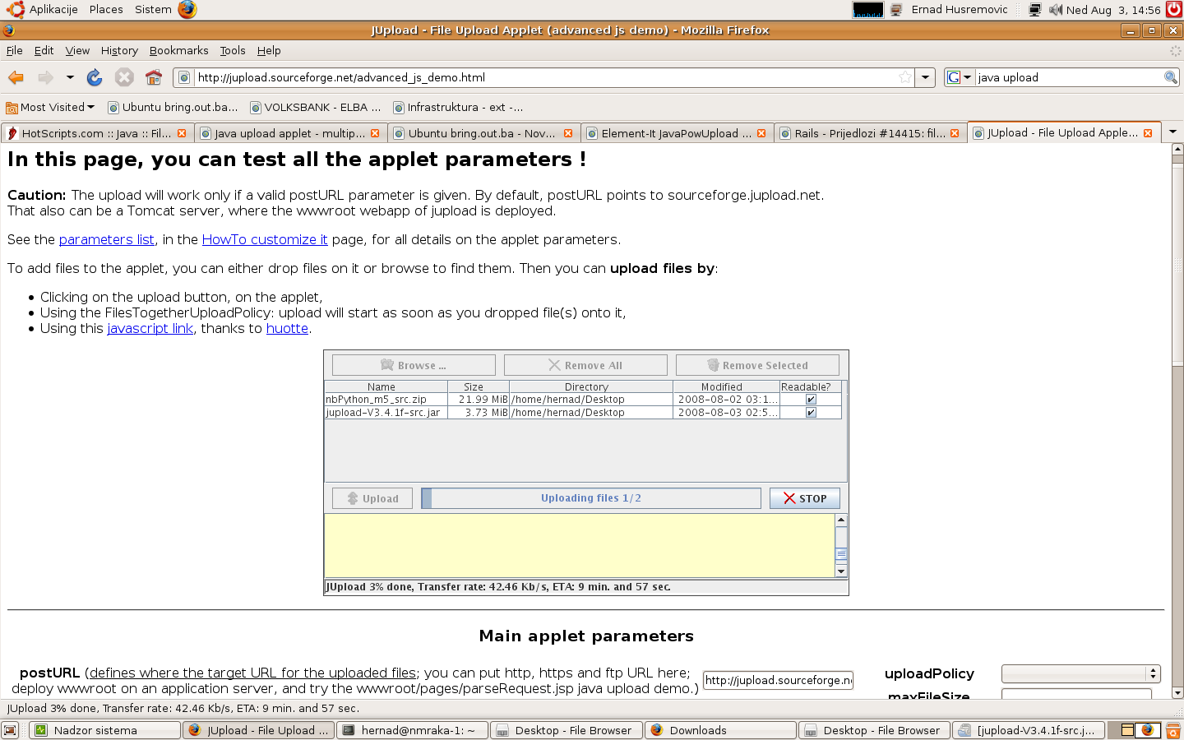Click the applet Browse button
This screenshot has height=740, width=1184.
coord(414,365)
